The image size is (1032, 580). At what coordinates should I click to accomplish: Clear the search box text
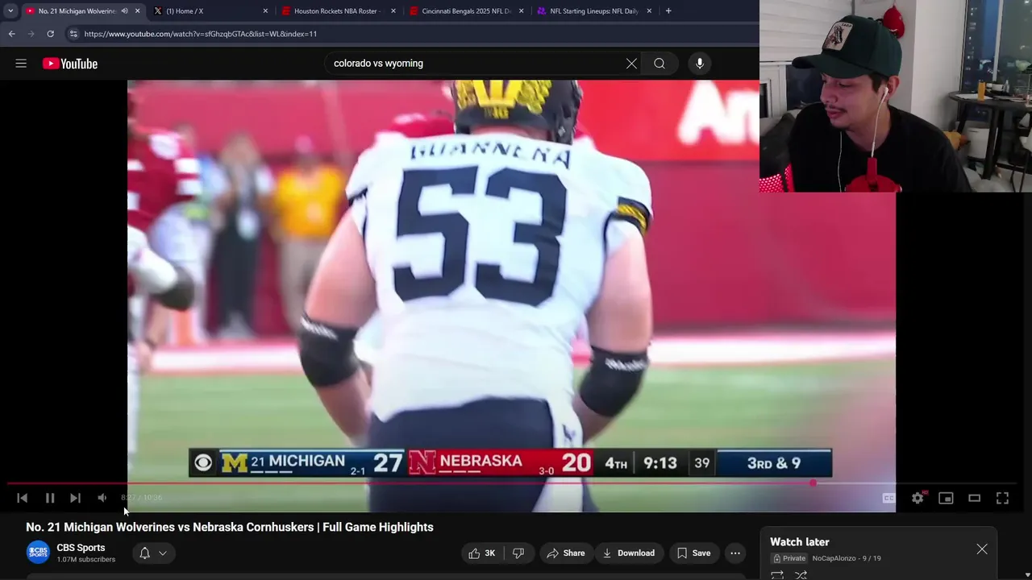[x=631, y=64]
